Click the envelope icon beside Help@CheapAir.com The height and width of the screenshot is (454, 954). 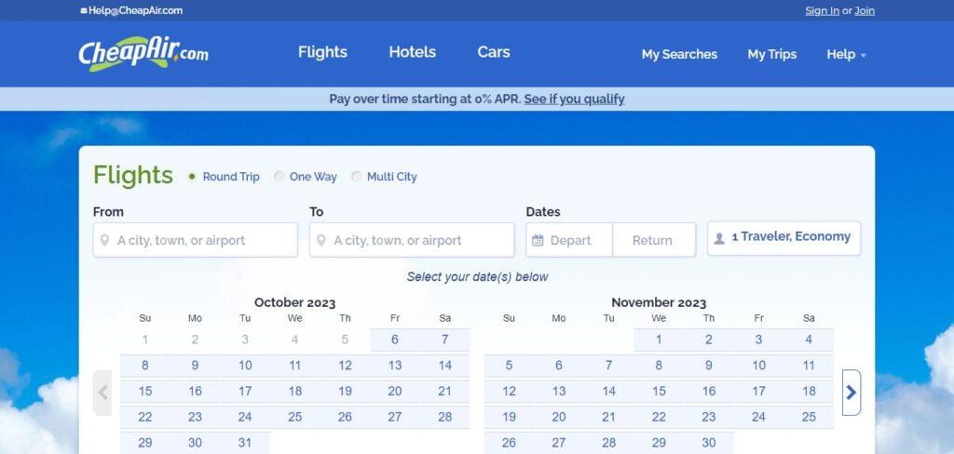click(83, 10)
